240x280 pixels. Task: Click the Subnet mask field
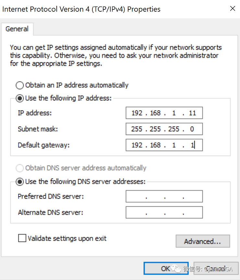point(164,129)
